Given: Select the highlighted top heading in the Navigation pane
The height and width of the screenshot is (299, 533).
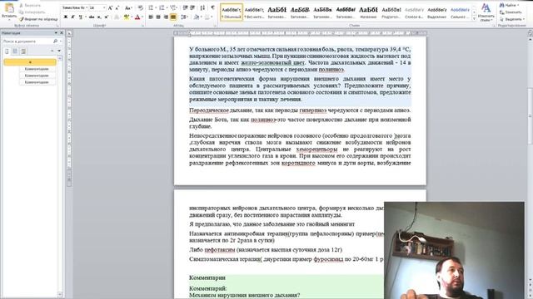Looking at the screenshot, I should (30, 62).
